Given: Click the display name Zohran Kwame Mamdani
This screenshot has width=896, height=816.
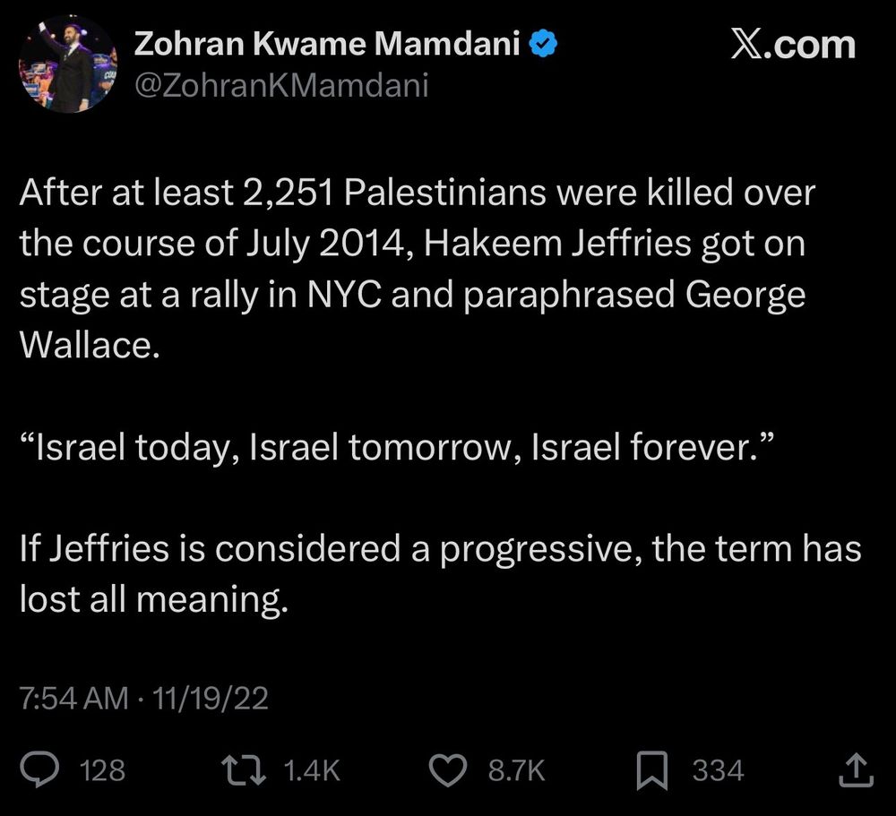Looking at the screenshot, I should (327, 42).
